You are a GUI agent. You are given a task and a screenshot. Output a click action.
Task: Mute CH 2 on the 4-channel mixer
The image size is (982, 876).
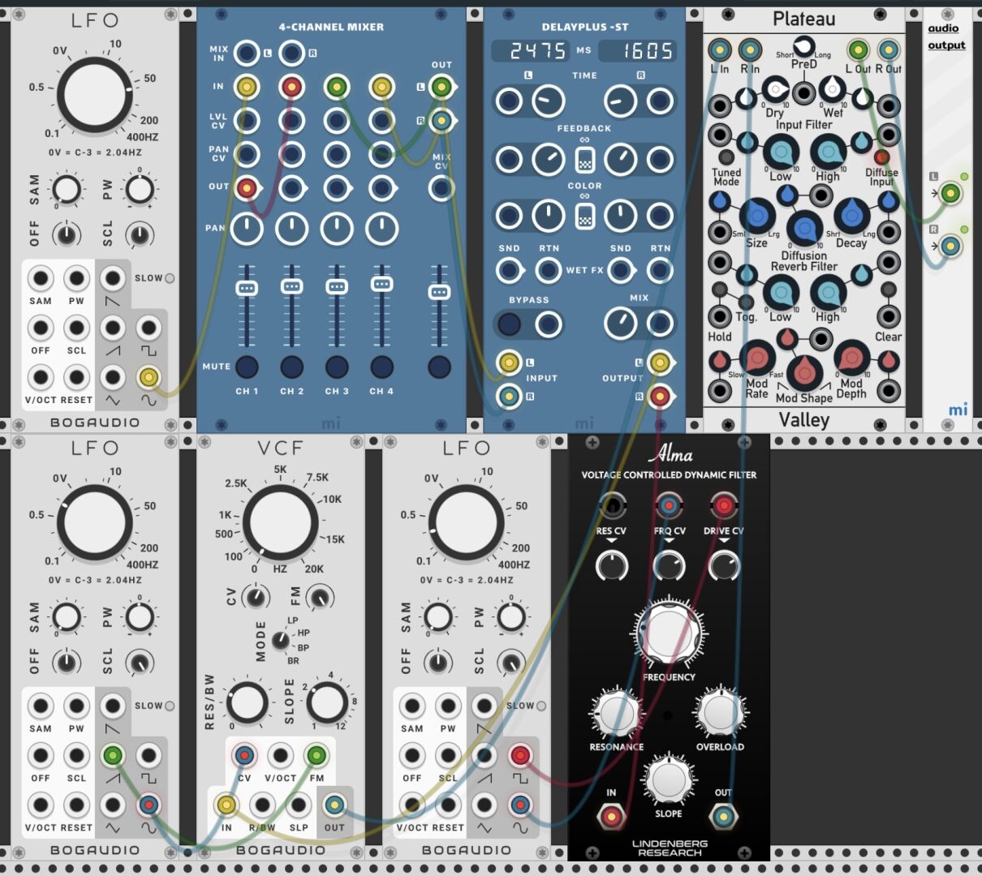click(x=291, y=367)
